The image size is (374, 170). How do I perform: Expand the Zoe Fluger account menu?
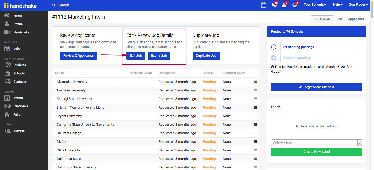tap(358, 4)
